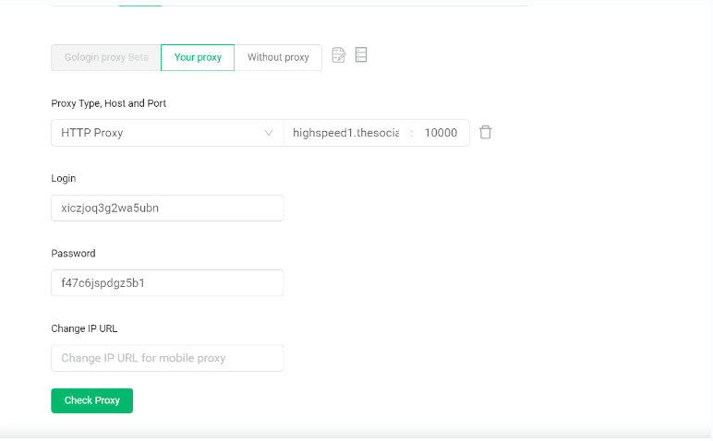Click the proxy type chevron arrow
Screen dimensions: 713x441
click(269, 133)
